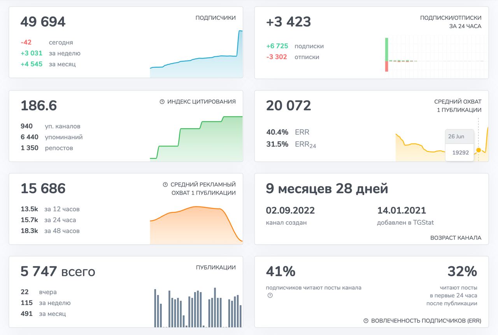Click help icon beside ИНДЕКС ЦИТИРОВАНИЯ
Viewport: 498px width, 335px height.
pos(162,102)
